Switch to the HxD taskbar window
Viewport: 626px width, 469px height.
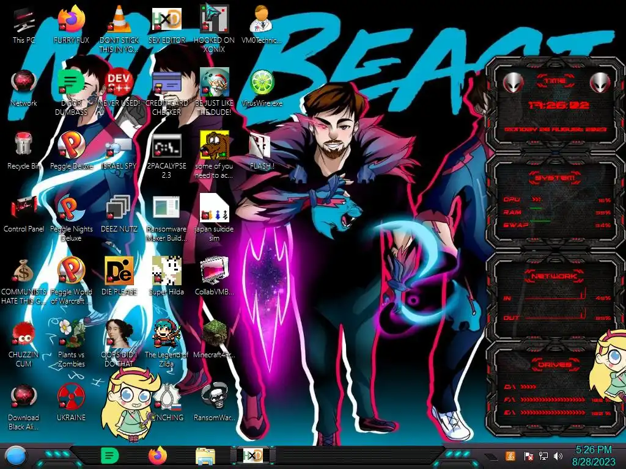pyautogui.click(x=252, y=456)
